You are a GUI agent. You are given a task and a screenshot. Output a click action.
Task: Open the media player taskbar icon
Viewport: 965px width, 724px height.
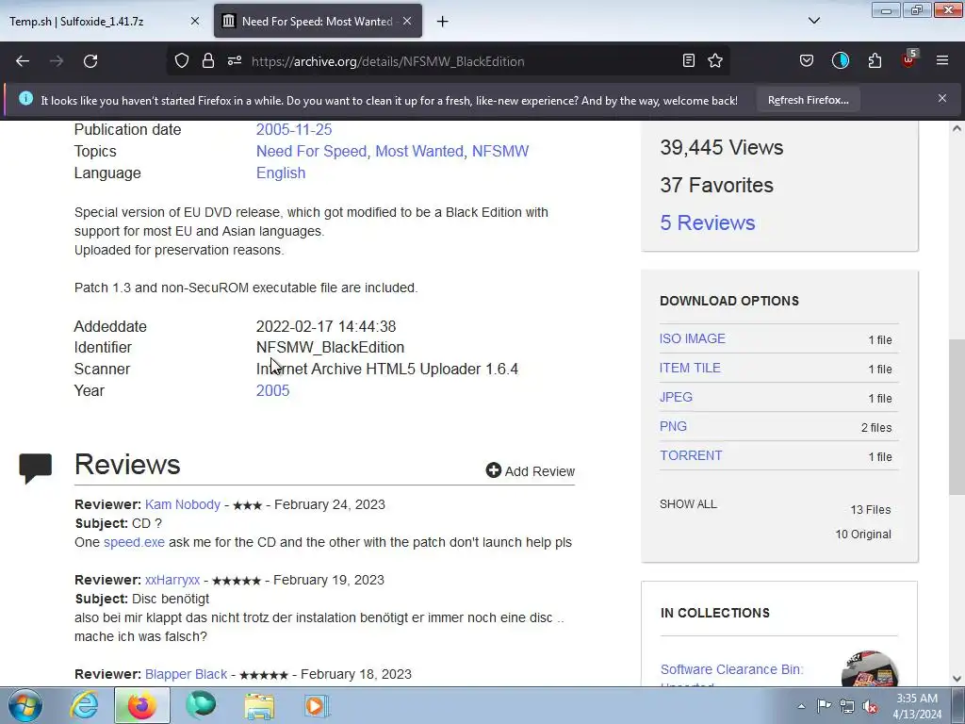(x=317, y=705)
